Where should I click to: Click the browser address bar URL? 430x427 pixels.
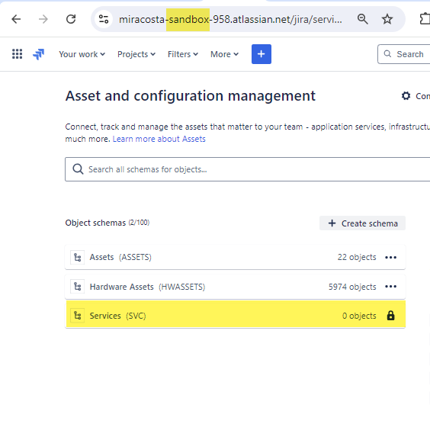click(x=230, y=20)
